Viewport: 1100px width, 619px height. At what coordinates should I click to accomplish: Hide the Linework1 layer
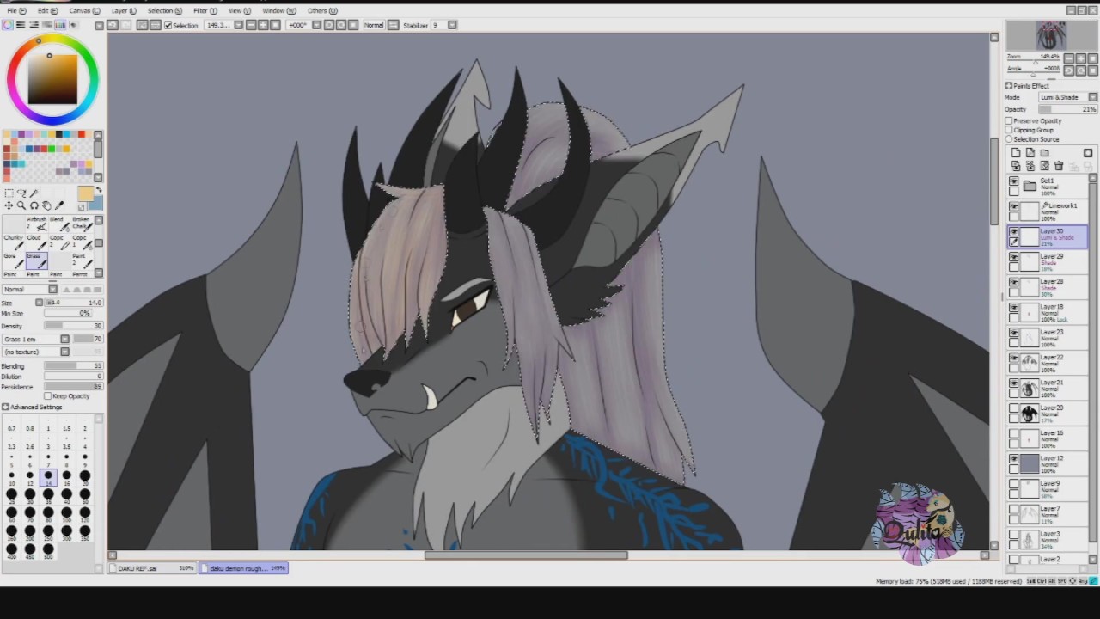point(1014,206)
